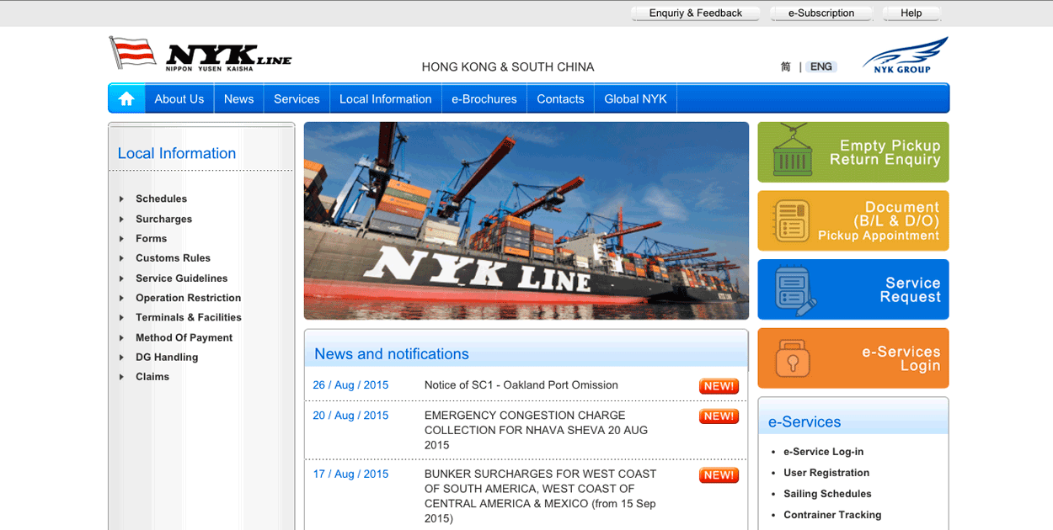Click the News and notifications heading
The height and width of the screenshot is (530, 1053).
392,354
